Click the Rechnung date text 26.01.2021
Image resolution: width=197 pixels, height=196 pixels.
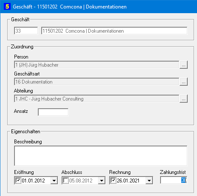pos(128,181)
